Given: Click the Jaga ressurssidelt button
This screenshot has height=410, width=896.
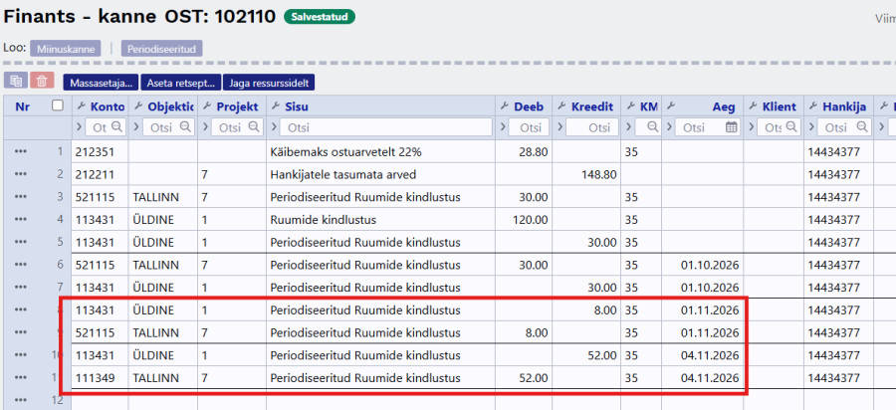Looking at the screenshot, I should 269,83.
